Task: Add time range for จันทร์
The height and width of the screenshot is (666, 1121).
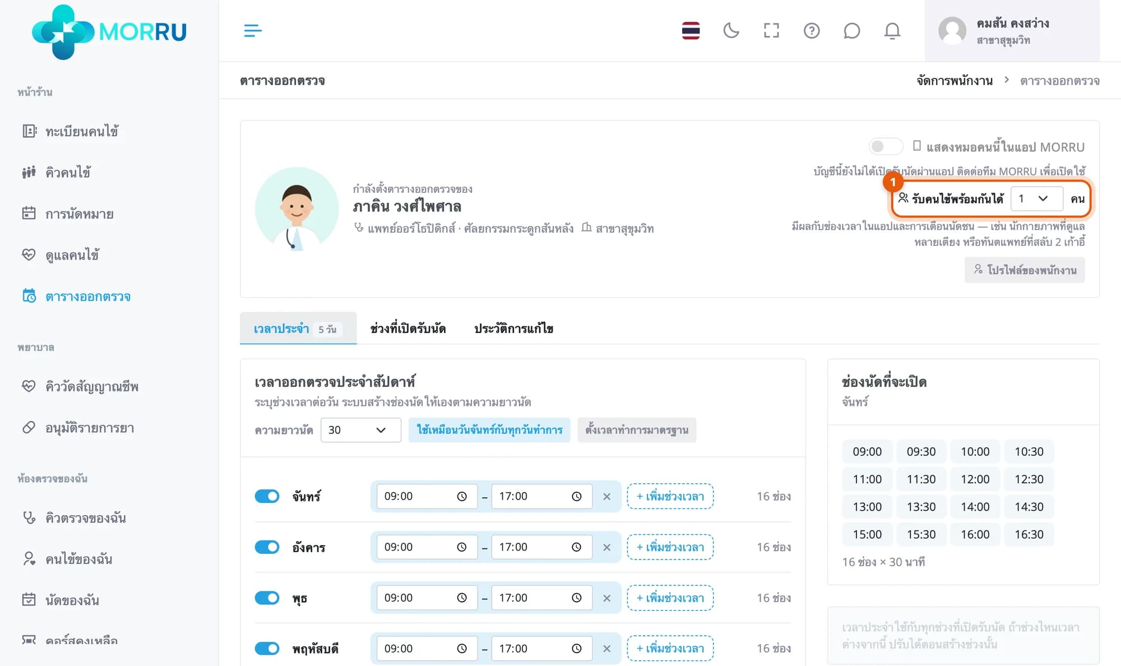Action: pyautogui.click(x=670, y=496)
